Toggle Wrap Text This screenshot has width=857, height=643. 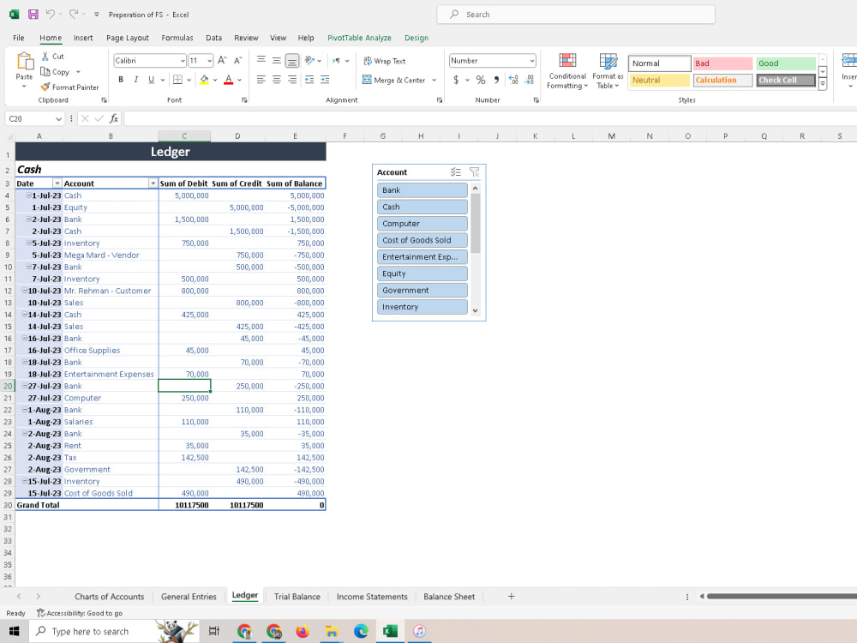(x=384, y=61)
